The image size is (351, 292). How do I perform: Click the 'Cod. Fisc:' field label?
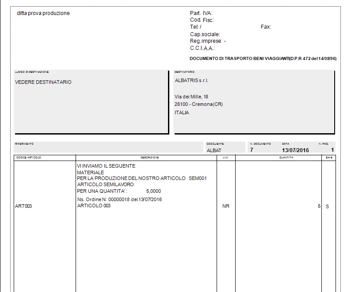(202, 20)
